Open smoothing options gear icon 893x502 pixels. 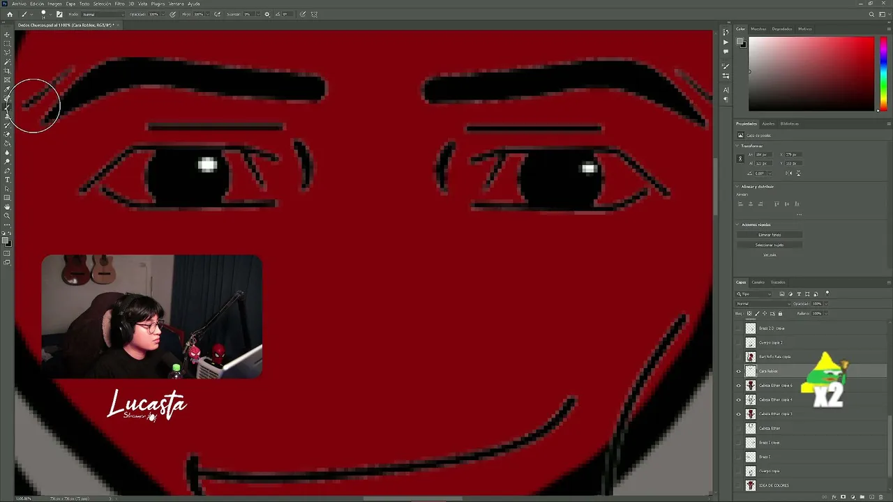pos(267,14)
